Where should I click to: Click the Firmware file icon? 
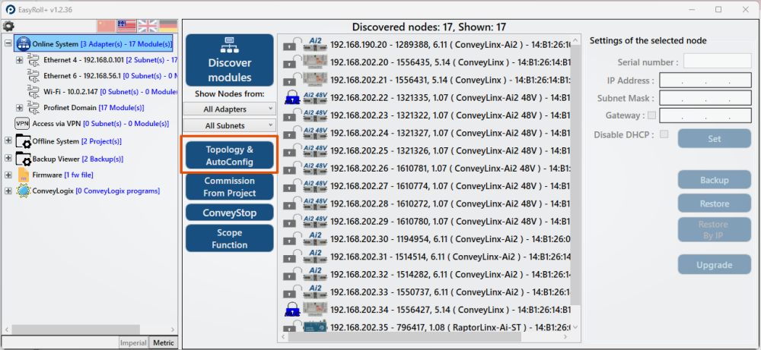24,175
